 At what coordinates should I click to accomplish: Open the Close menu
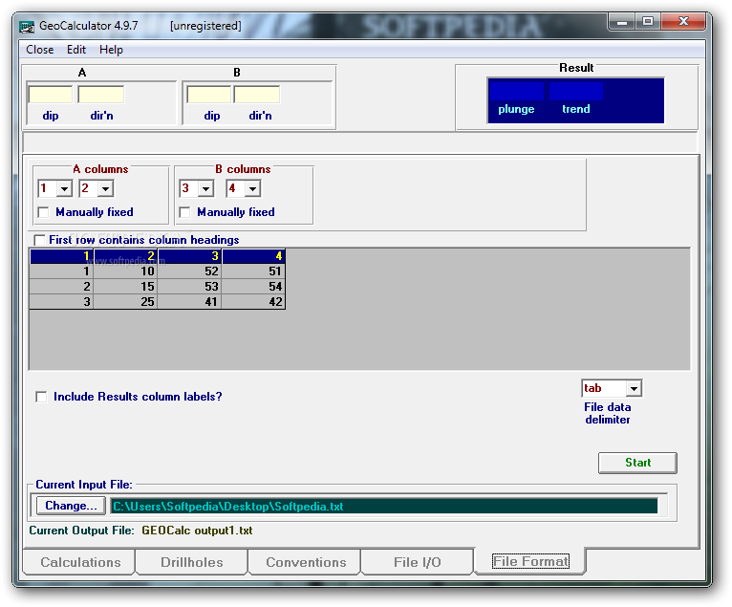click(x=40, y=50)
